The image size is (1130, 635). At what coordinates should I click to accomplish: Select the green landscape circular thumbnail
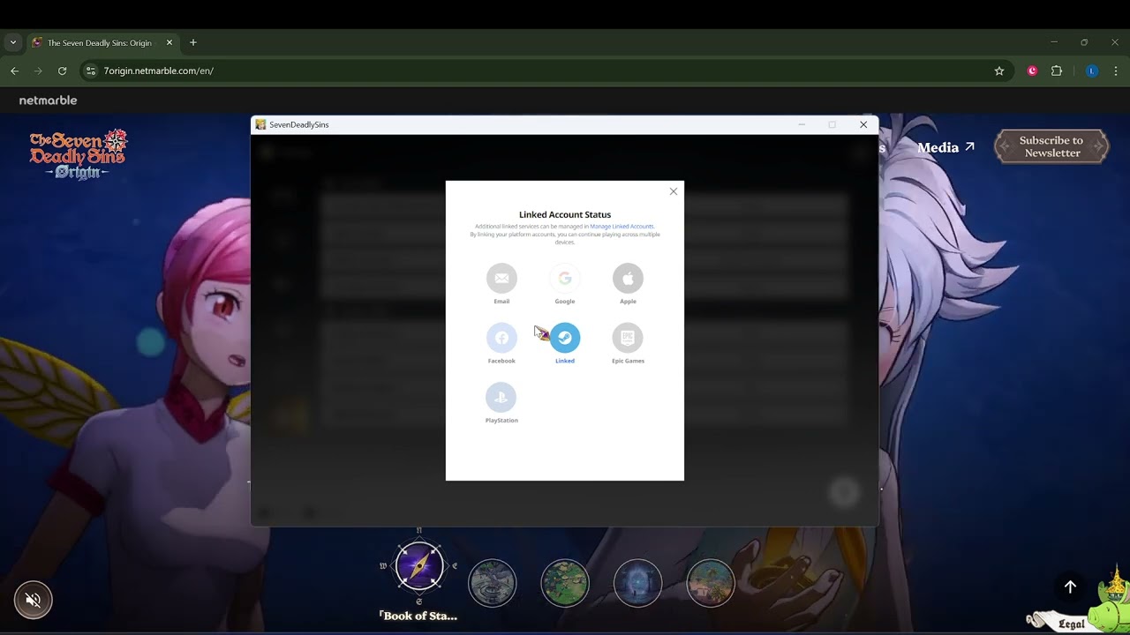tap(565, 583)
